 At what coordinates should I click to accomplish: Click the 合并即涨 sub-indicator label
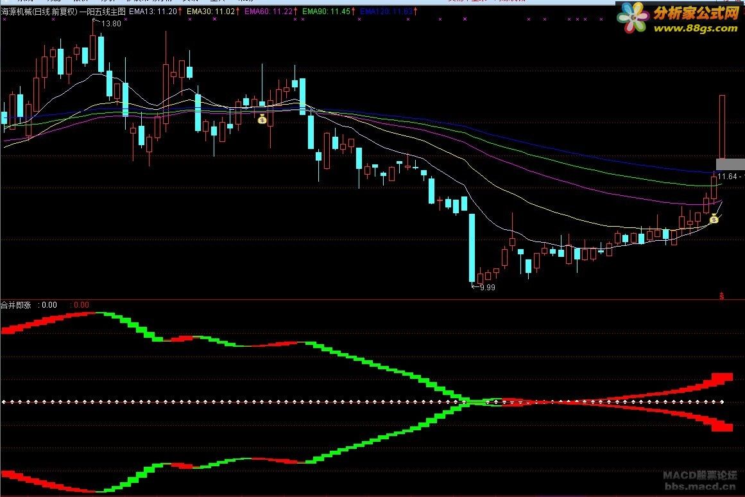pos(15,305)
